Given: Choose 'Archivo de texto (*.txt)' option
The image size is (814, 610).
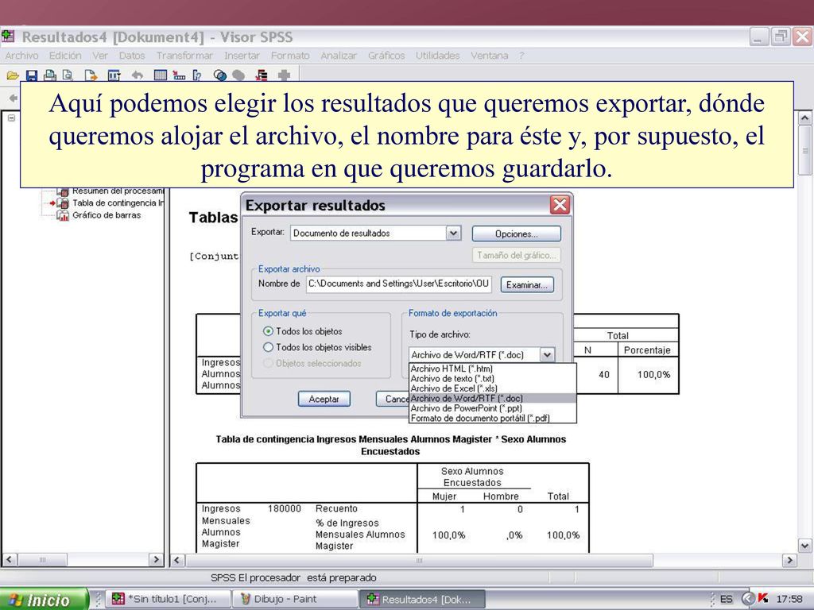Looking at the screenshot, I should click(x=493, y=378).
